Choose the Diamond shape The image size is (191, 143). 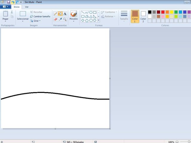[x=83, y=20]
